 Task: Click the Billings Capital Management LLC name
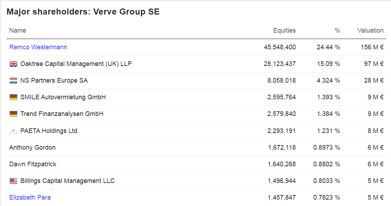67,181
